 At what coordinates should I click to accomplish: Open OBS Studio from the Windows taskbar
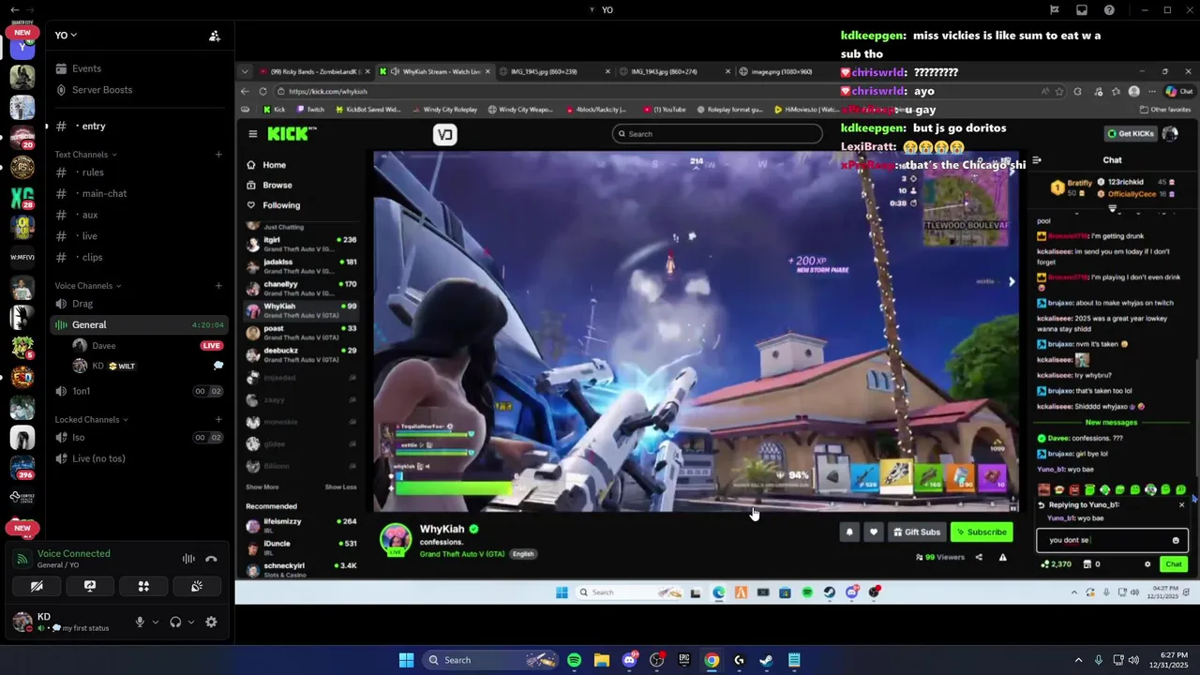coord(657,660)
